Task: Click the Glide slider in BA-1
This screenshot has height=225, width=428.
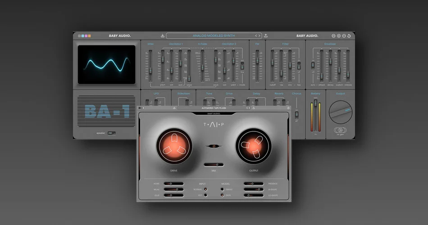Action: click(150, 66)
